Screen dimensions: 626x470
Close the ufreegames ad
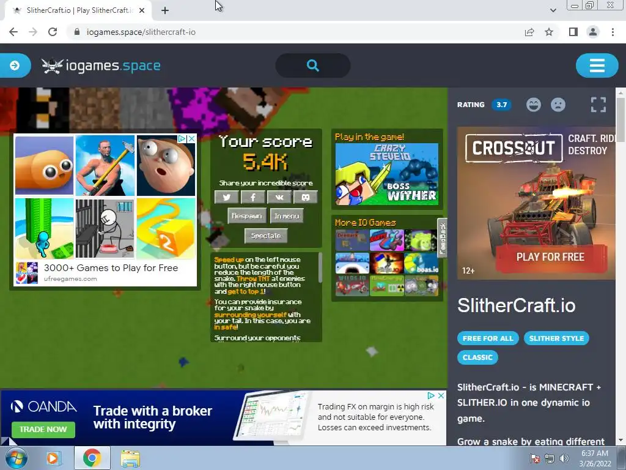[191, 138]
